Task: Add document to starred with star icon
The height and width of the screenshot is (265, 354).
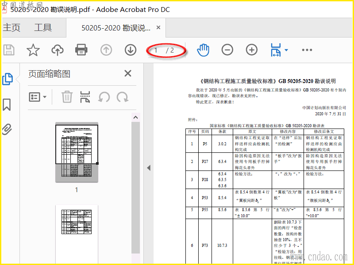Action: pyautogui.click(x=33, y=50)
